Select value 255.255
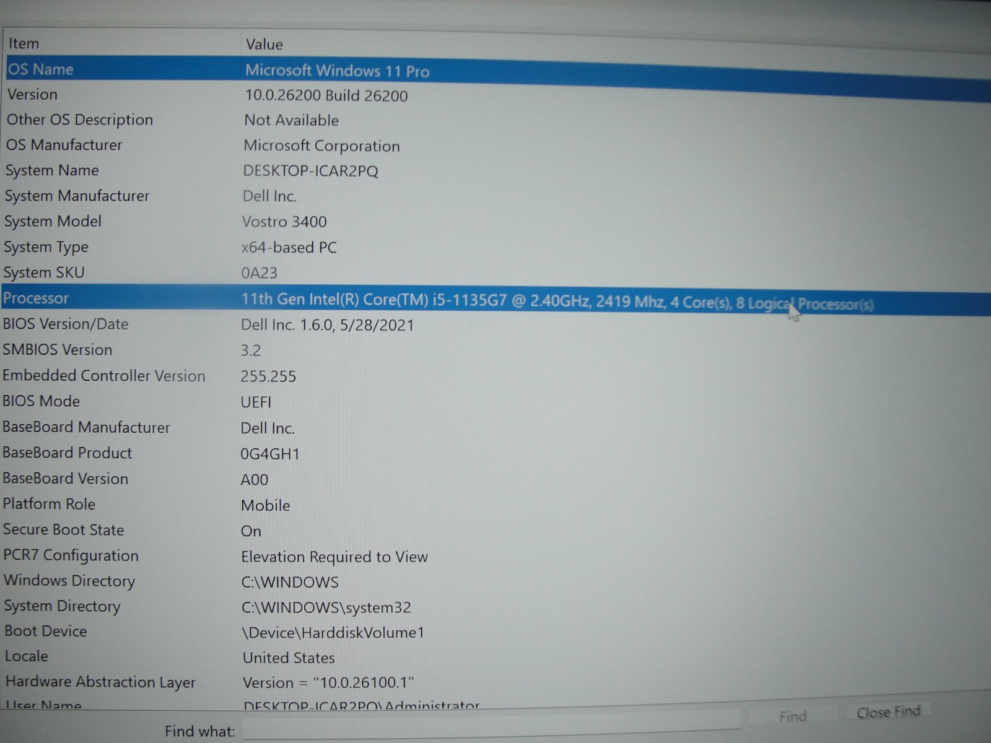 (x=268, y=376)
